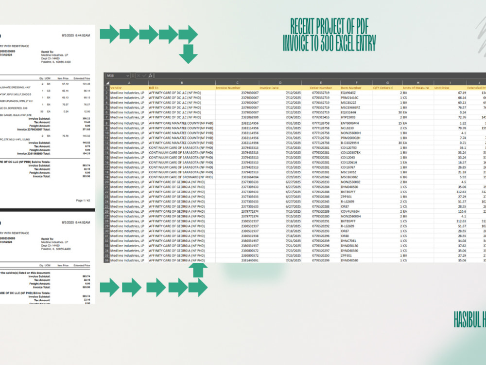Click item number cell 'PRM21416C'
Image resolution: width=486 pixels, height=365 pixels.
356,98
